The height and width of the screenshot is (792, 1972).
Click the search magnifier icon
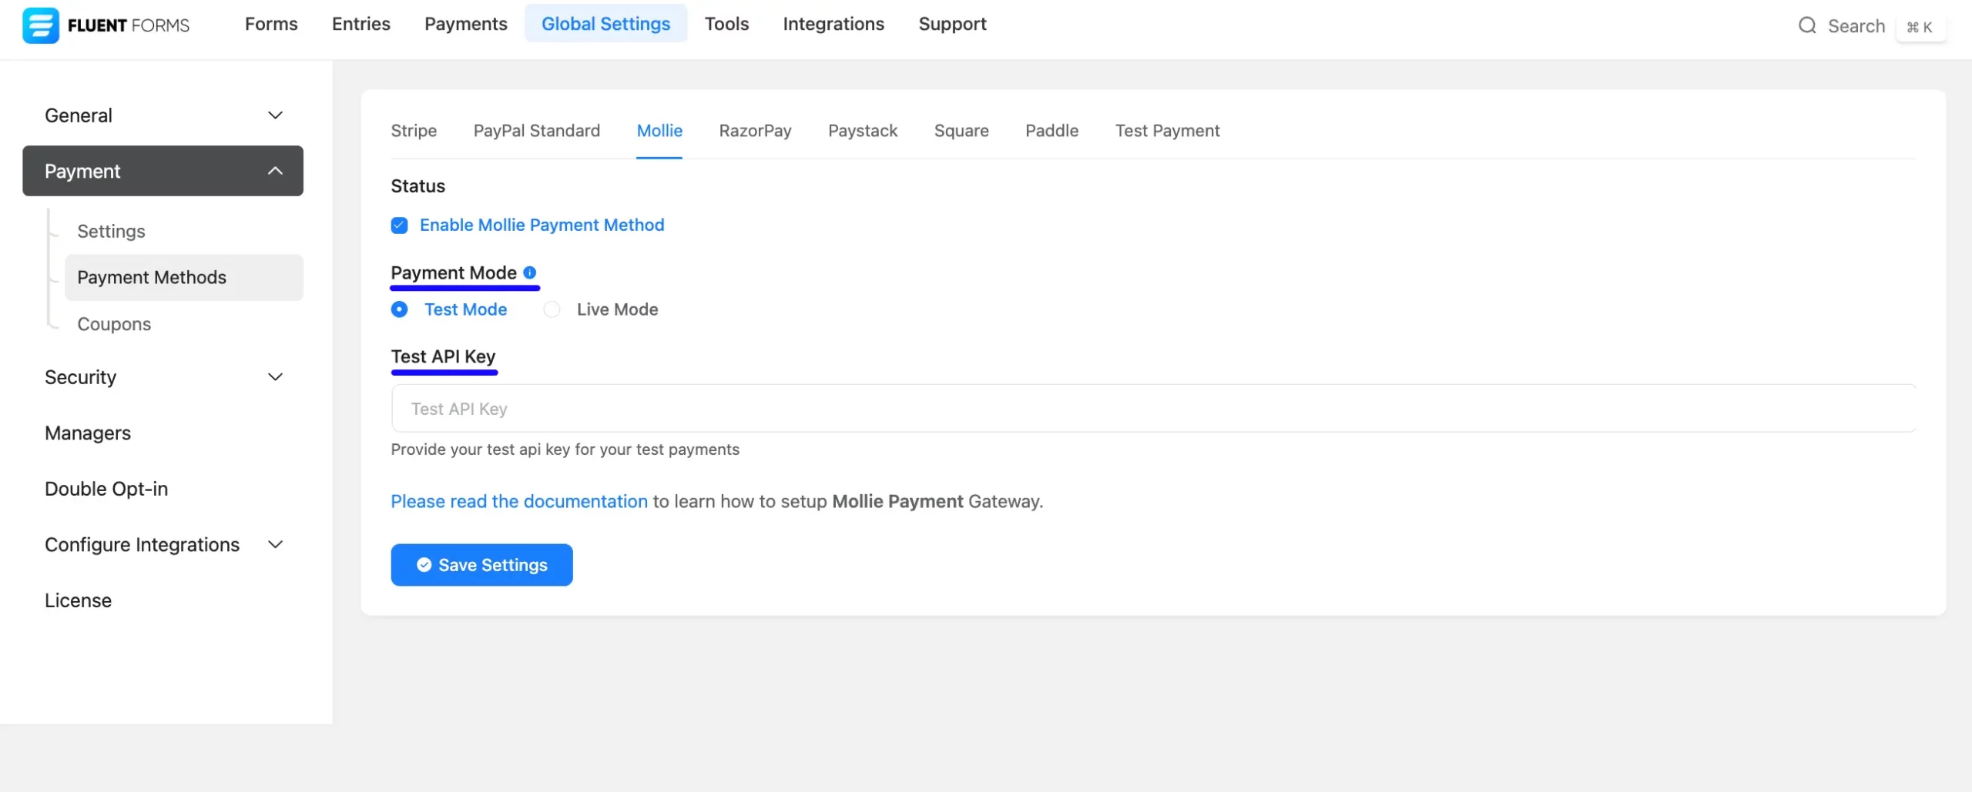1806,26
